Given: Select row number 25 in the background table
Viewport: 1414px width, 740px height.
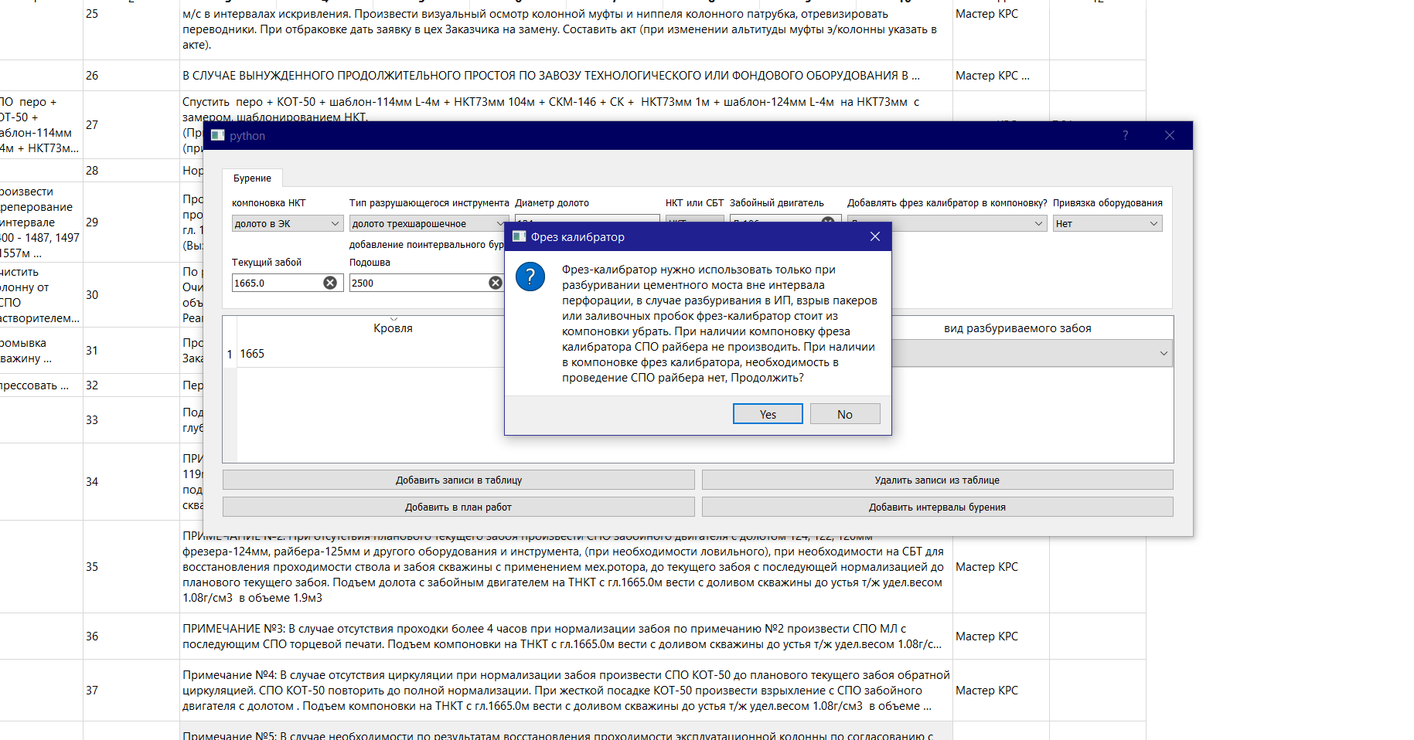Looking at the screenshot, I should 131,29.
